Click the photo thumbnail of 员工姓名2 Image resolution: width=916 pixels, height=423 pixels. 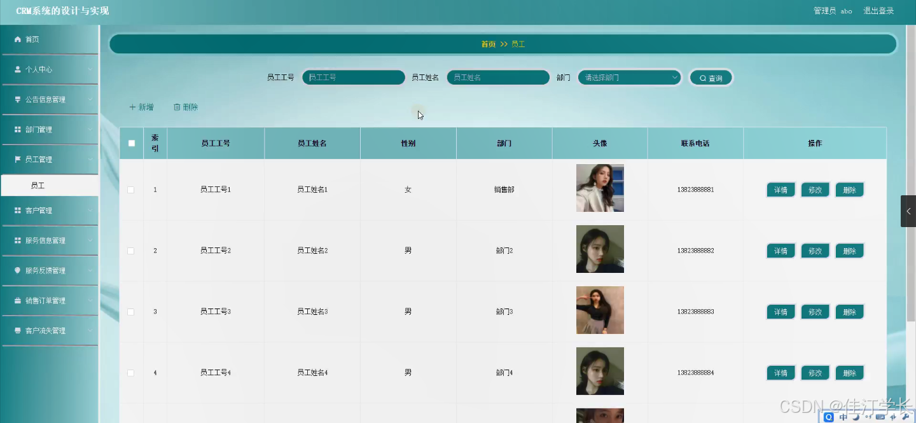[x=600, y=249]
